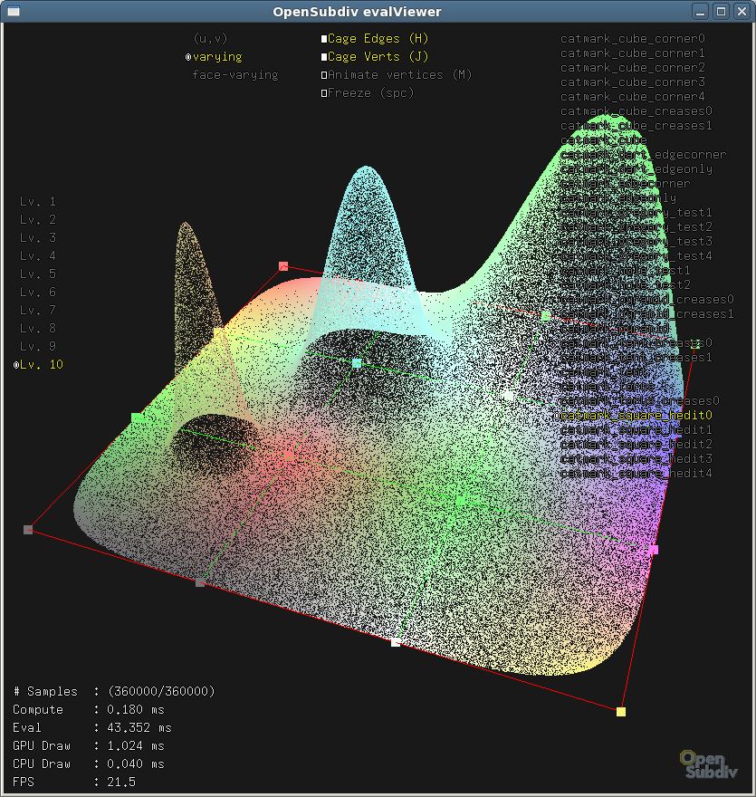This screenshot has height=797, width=756.
Task: Maximize the evalViewer window
Action: 721,11
